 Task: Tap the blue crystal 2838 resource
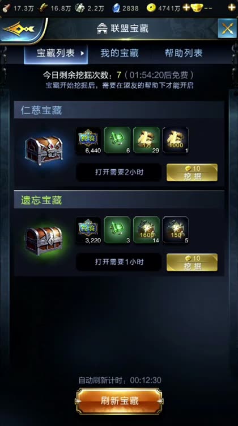tap(125, 8)
